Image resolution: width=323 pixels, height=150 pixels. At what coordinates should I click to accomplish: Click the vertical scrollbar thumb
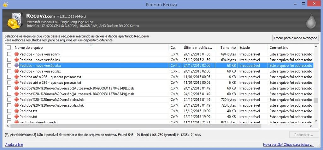(x=316, y=101)
